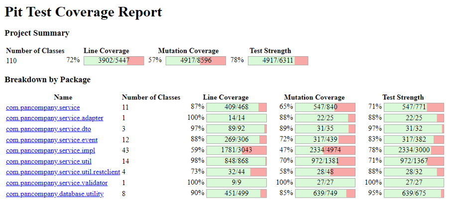Image resolution: width=452 pixels, height=202 pixels.
Task: Click line coverage bar '848/868'
Action: pos(236,161)
